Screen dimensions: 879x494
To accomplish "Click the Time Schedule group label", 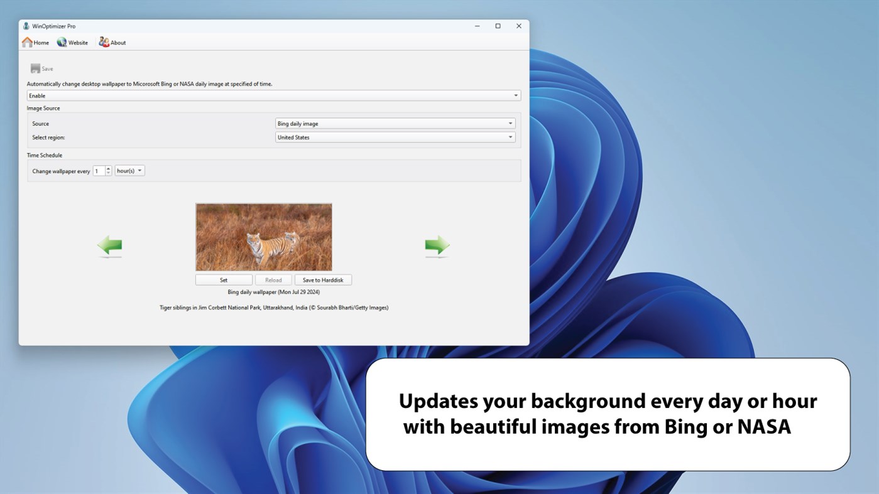I will (x=45, y=155).
